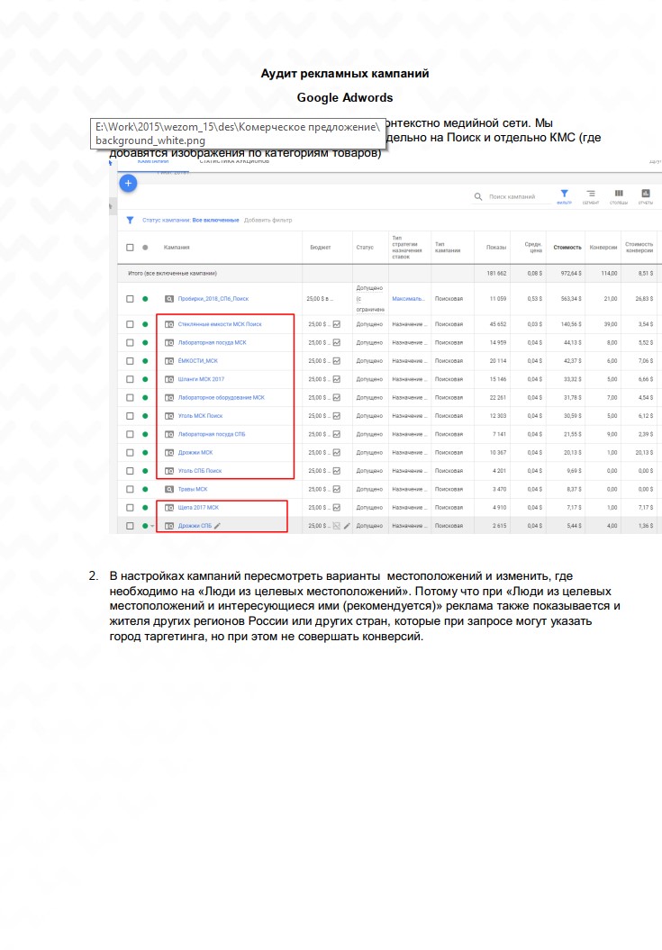Click campaign type icon for Щепа 2017 МСК
The height and width of the screenshot is (950, 662).
coord(169,507)
